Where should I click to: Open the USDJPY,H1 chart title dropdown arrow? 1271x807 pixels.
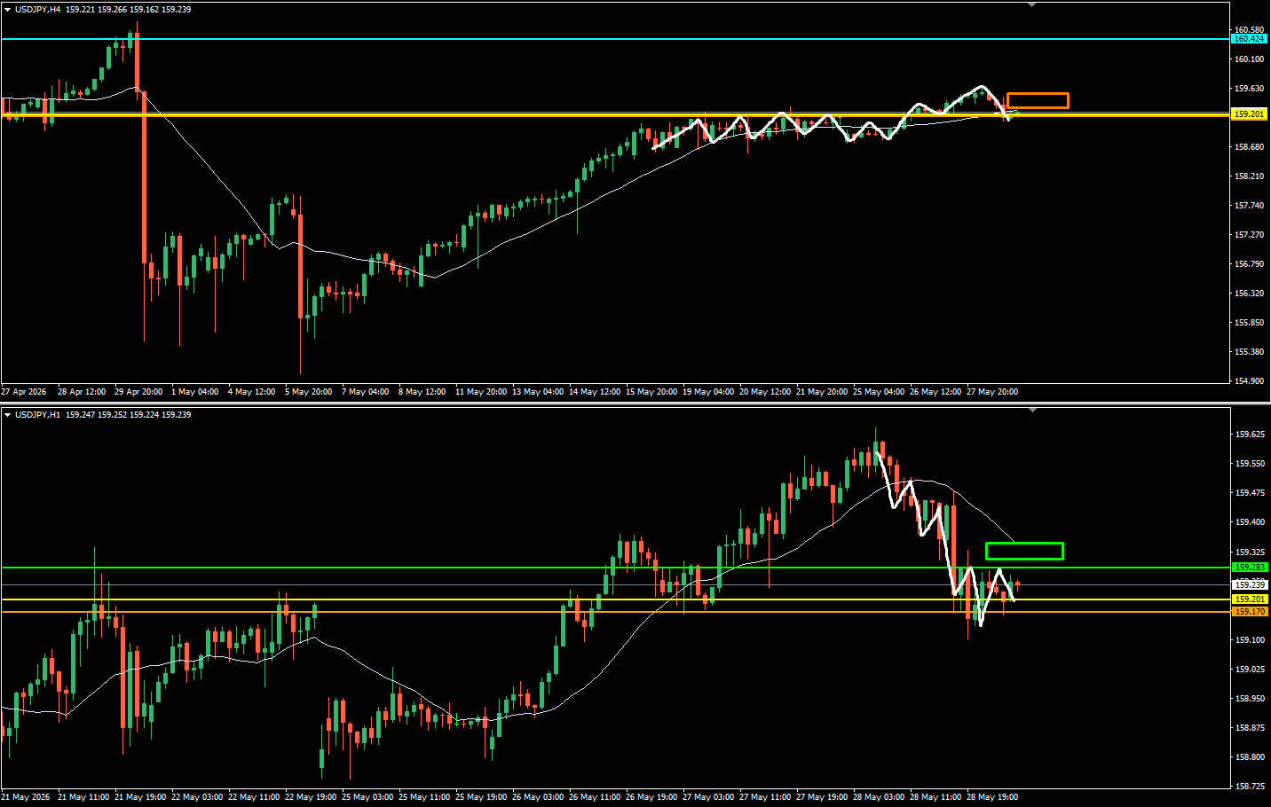(8, 415)
